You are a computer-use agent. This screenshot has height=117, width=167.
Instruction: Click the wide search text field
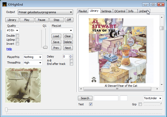pos(106,98)
